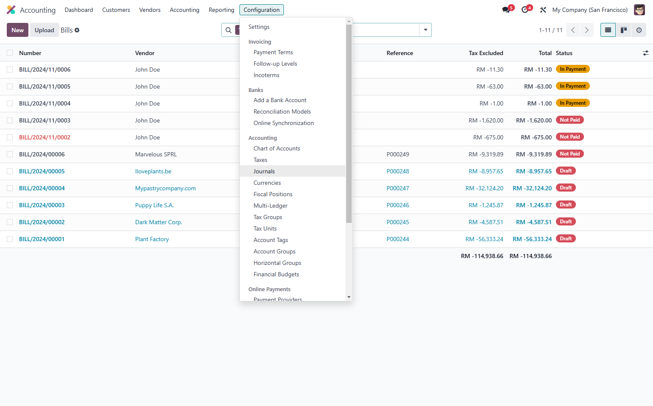Switch to activity view

[x=639, y=30]
